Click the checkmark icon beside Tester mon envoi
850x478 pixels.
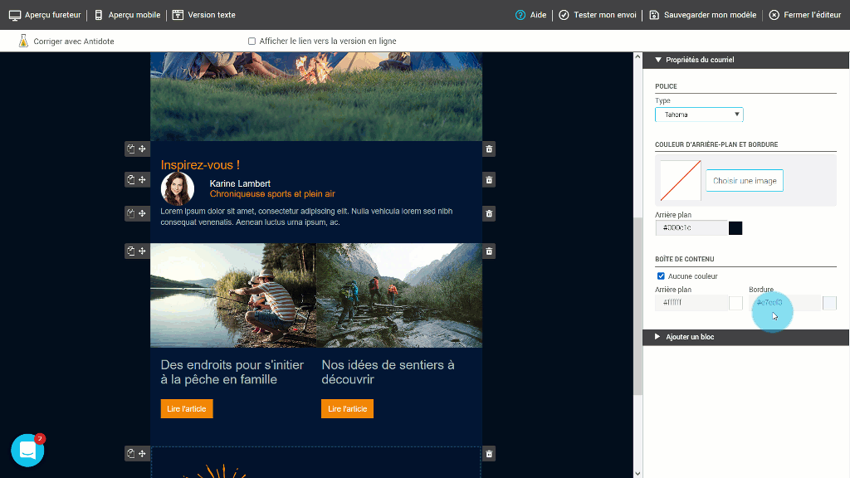point(565,14)
